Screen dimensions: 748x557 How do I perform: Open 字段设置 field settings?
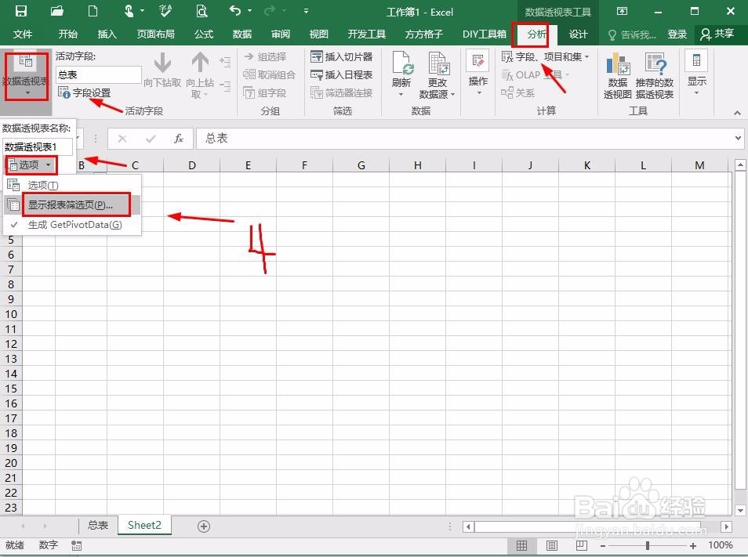coord(85,92)
